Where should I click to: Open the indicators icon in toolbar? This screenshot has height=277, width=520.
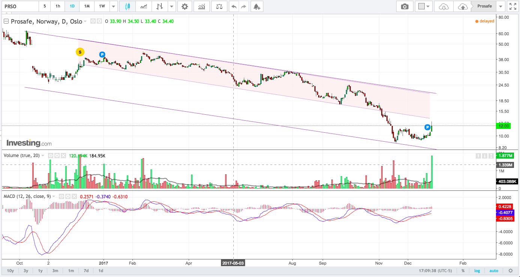tap(202, 6)
